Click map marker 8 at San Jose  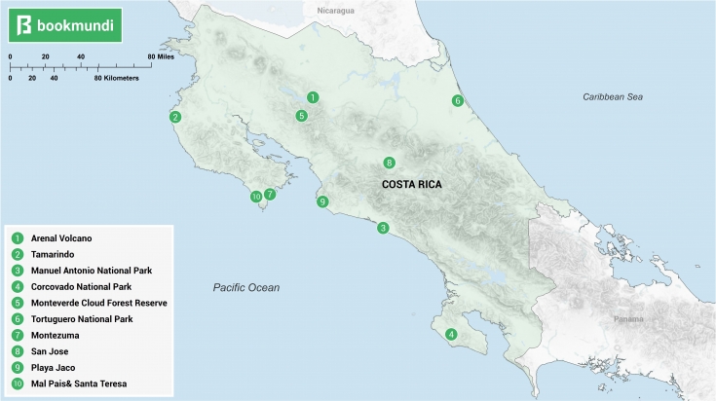[389, 163]
